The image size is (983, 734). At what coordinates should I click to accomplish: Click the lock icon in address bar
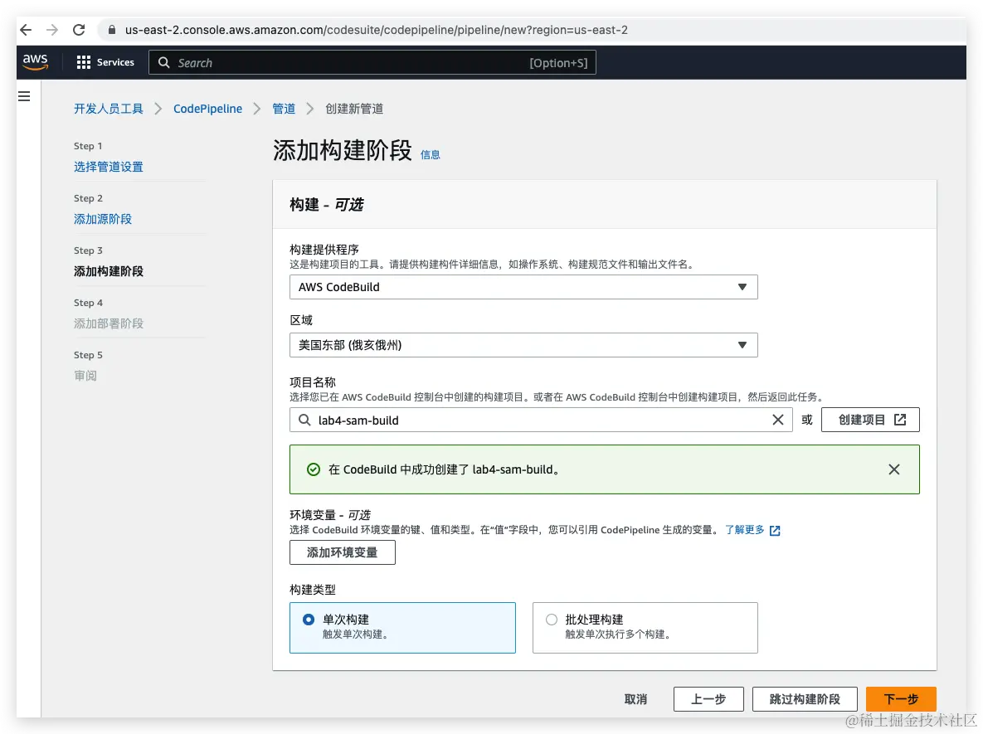112,30
